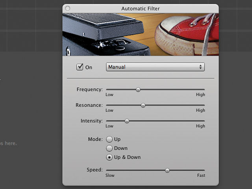The image size is (252, 189).
Task: Click the Speed label
Action: coord(94,170)
